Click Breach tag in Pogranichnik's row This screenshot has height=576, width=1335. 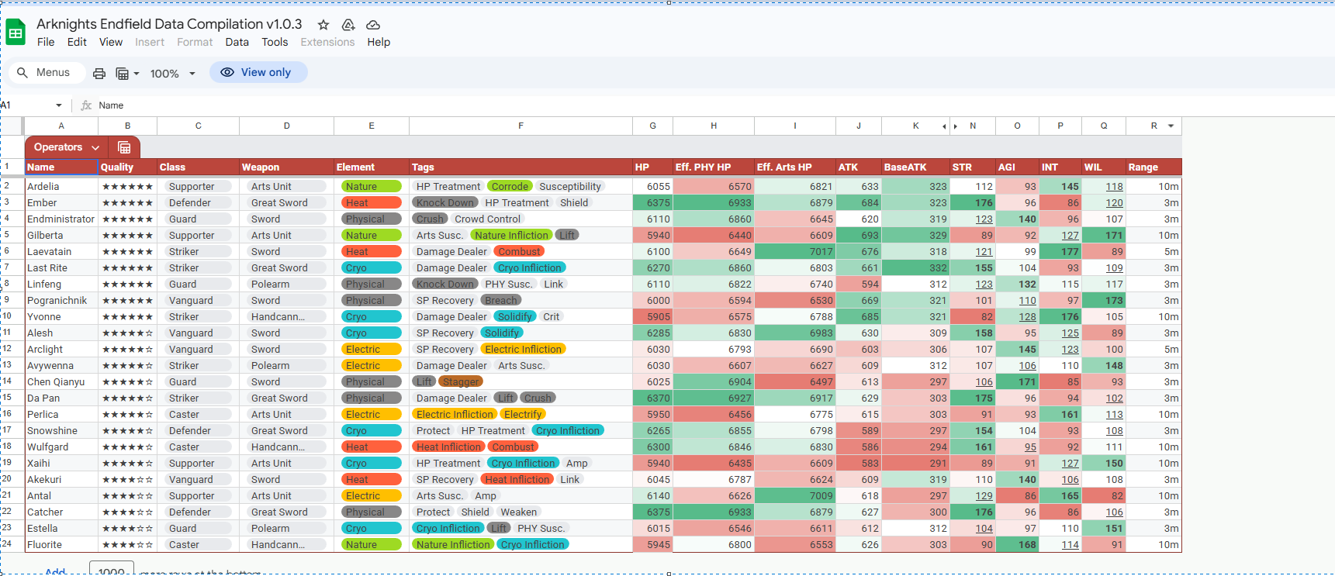point(501,300)
